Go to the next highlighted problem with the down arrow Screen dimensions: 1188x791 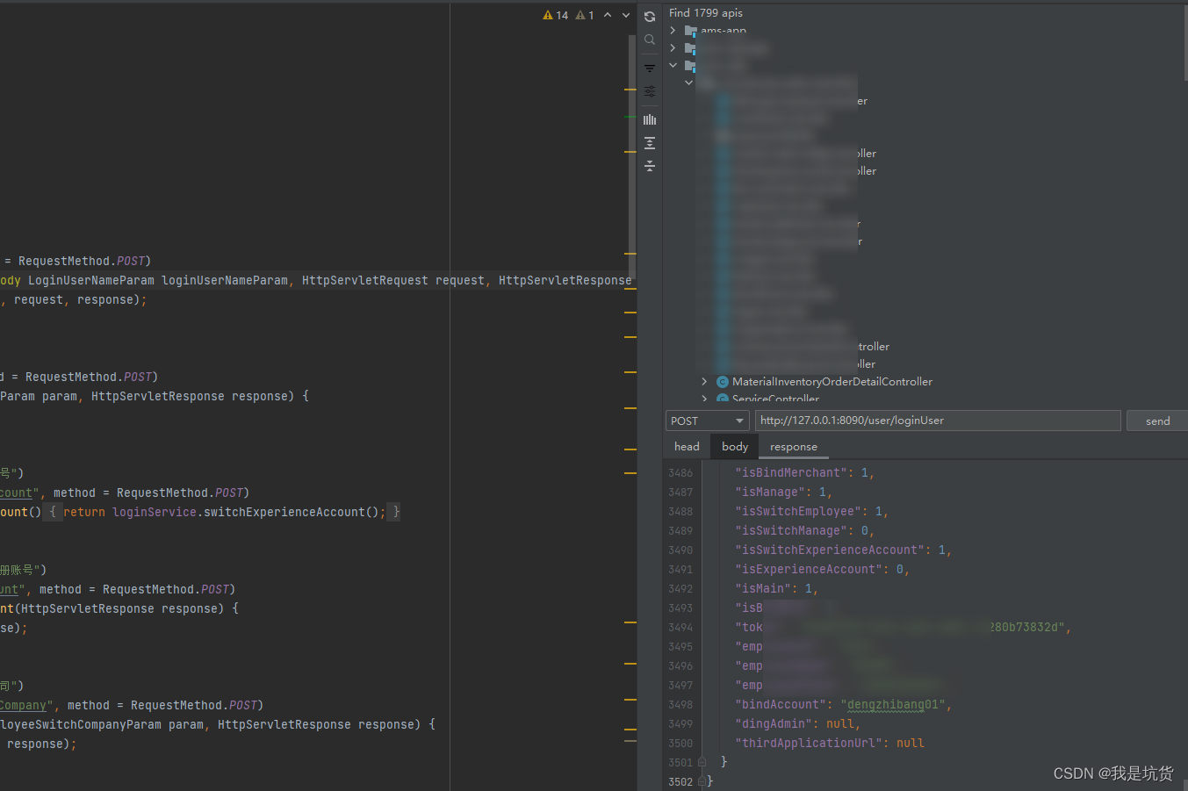click(626, 15)
